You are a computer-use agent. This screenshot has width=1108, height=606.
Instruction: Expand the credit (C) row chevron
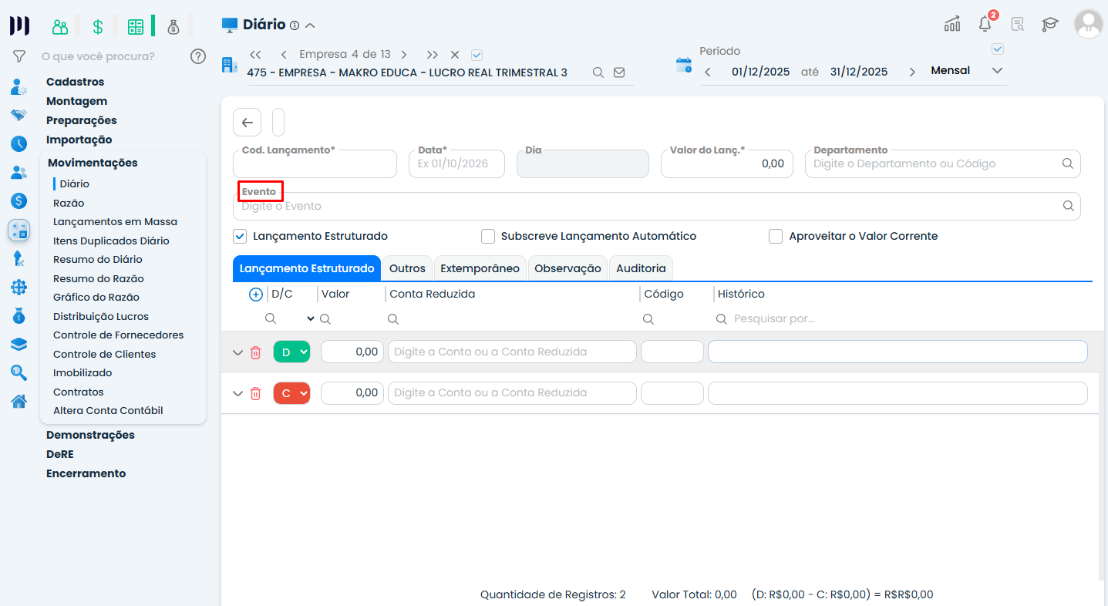point(237,393)
